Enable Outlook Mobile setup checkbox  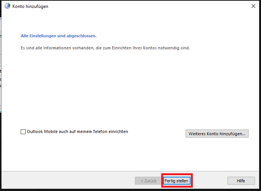click(23, 132)
